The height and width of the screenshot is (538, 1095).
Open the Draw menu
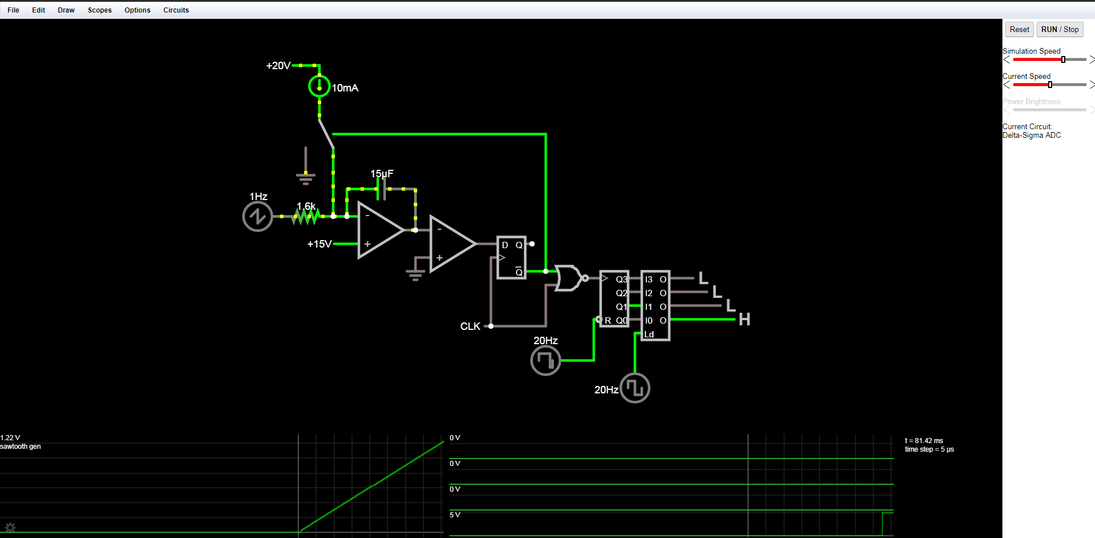point(66,10)
